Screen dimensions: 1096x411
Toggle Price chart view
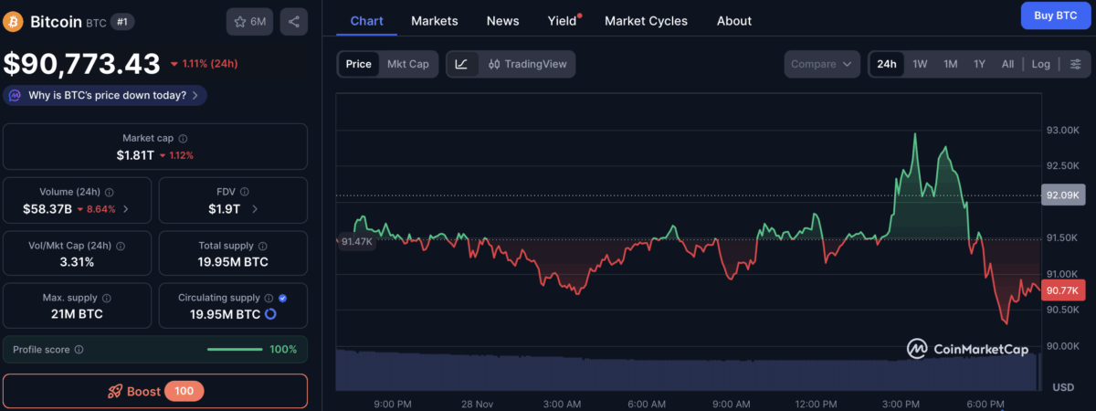[358, 64]
